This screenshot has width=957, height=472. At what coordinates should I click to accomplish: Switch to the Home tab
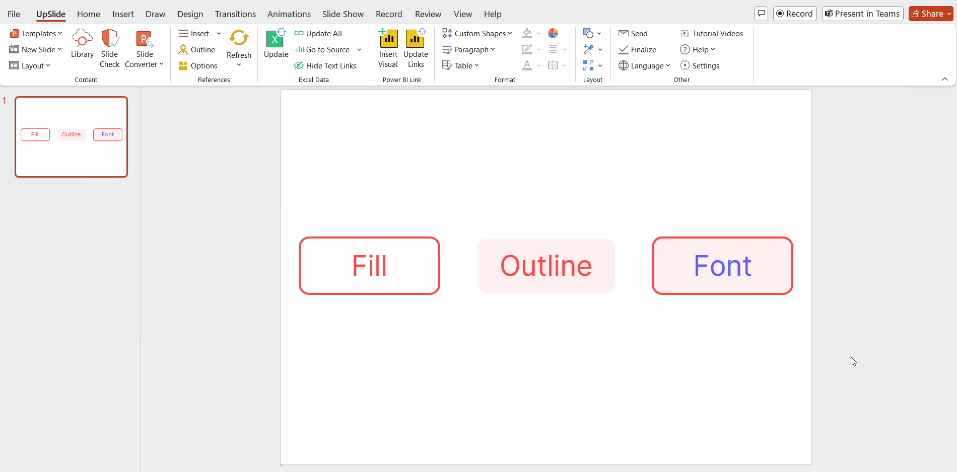click(89, 14)
